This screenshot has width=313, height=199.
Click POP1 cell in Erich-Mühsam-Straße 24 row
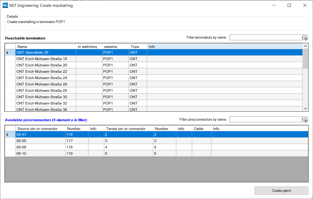(x=115, y=78)
